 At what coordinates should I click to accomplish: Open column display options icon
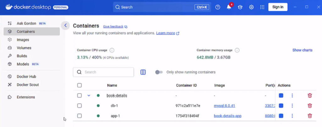click(x=143, y=72)
